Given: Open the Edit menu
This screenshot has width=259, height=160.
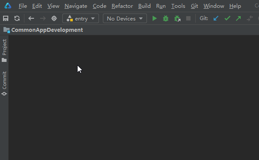Looking at the screenshot, I should (x=37, y=6).
